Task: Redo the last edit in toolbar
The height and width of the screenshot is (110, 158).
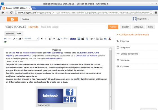Action: point(9,39)
